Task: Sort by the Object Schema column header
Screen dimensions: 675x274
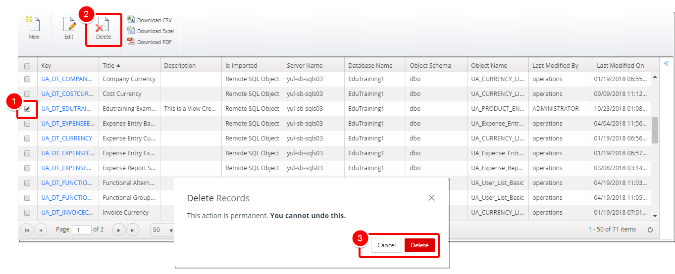Action: [x=436, y=65]
